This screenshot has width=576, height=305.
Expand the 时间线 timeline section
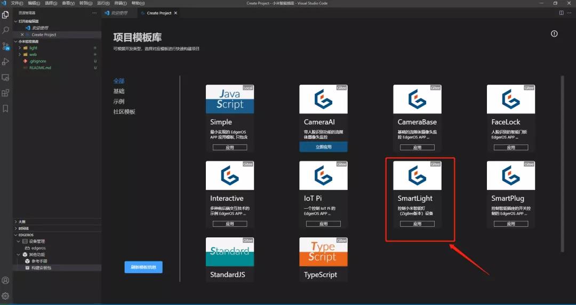(x=15, y=228)
